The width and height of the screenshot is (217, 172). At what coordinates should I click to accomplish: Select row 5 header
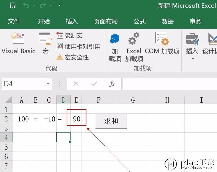pyautogui.click(x=6, y=147)
